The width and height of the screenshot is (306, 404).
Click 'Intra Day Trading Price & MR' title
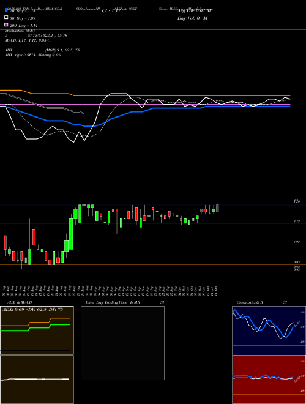point(113,302)
